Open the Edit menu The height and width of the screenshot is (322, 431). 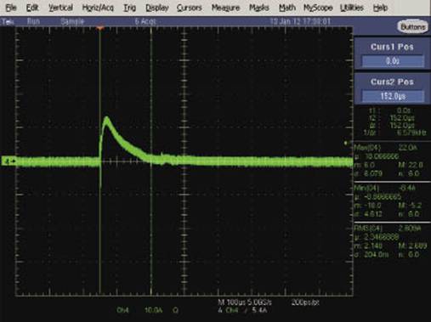click(x=32, y=8)
